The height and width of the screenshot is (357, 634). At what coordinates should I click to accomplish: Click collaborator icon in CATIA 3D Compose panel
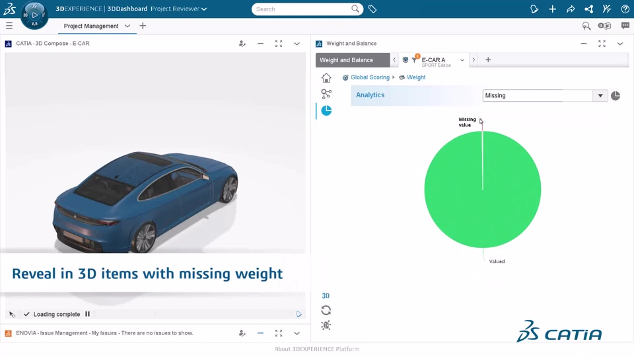click(242, 44)
